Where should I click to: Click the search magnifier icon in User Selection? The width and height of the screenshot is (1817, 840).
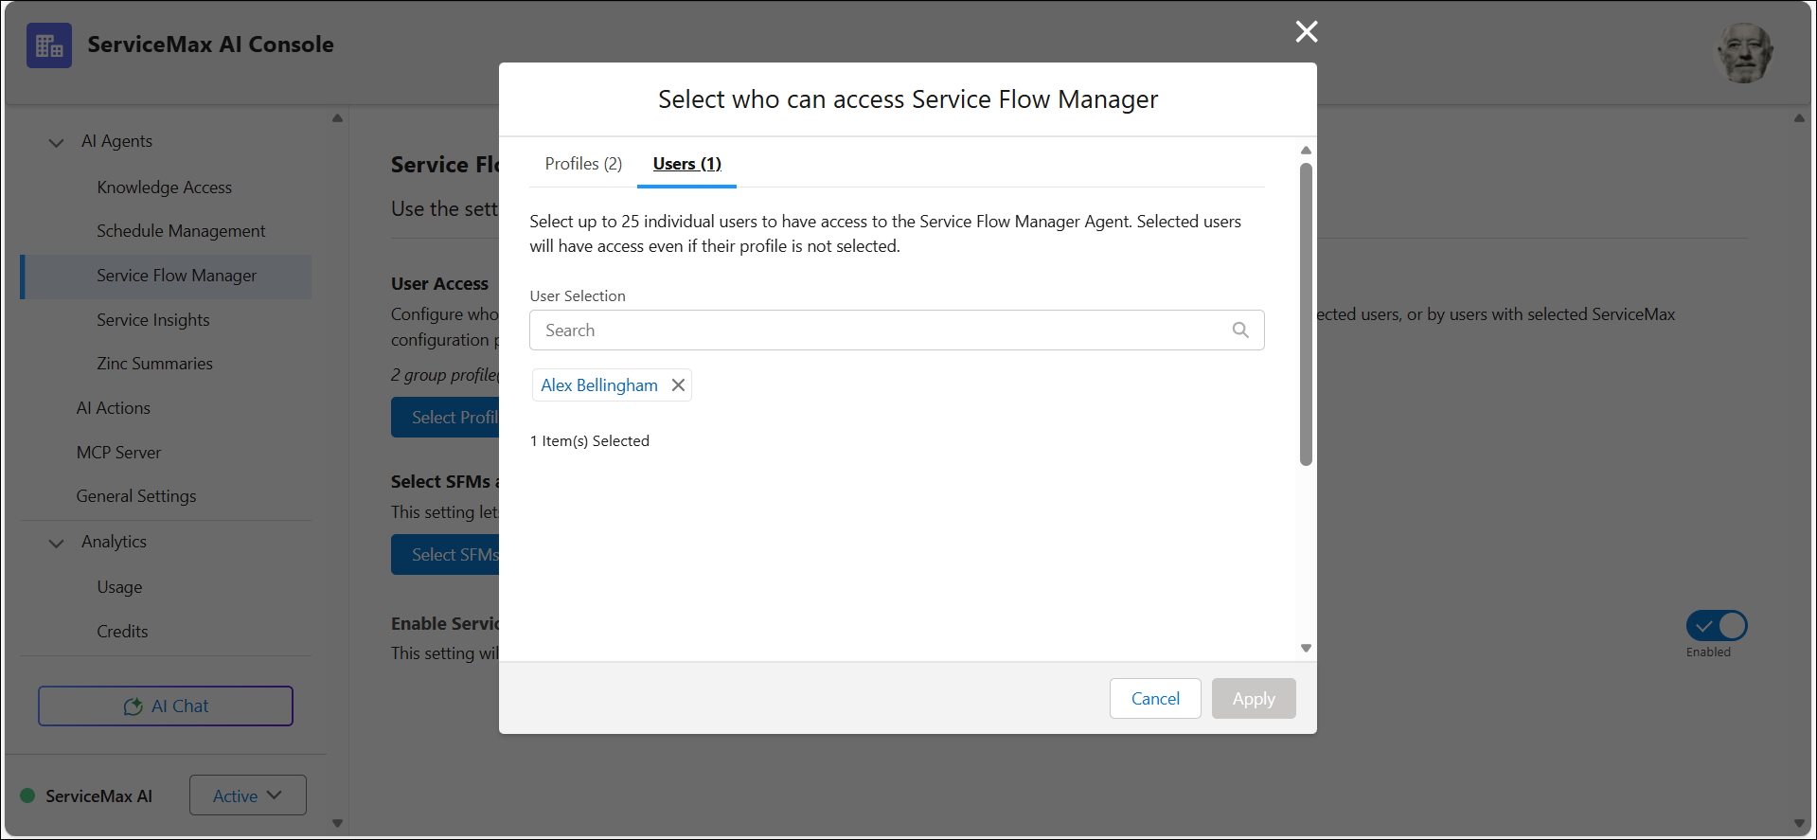[x=1240, y=331]
